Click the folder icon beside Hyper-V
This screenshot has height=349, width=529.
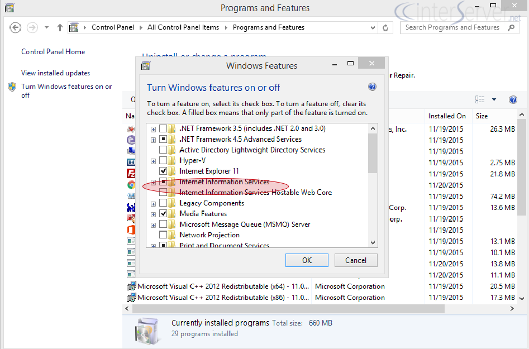tap(171, 160)
